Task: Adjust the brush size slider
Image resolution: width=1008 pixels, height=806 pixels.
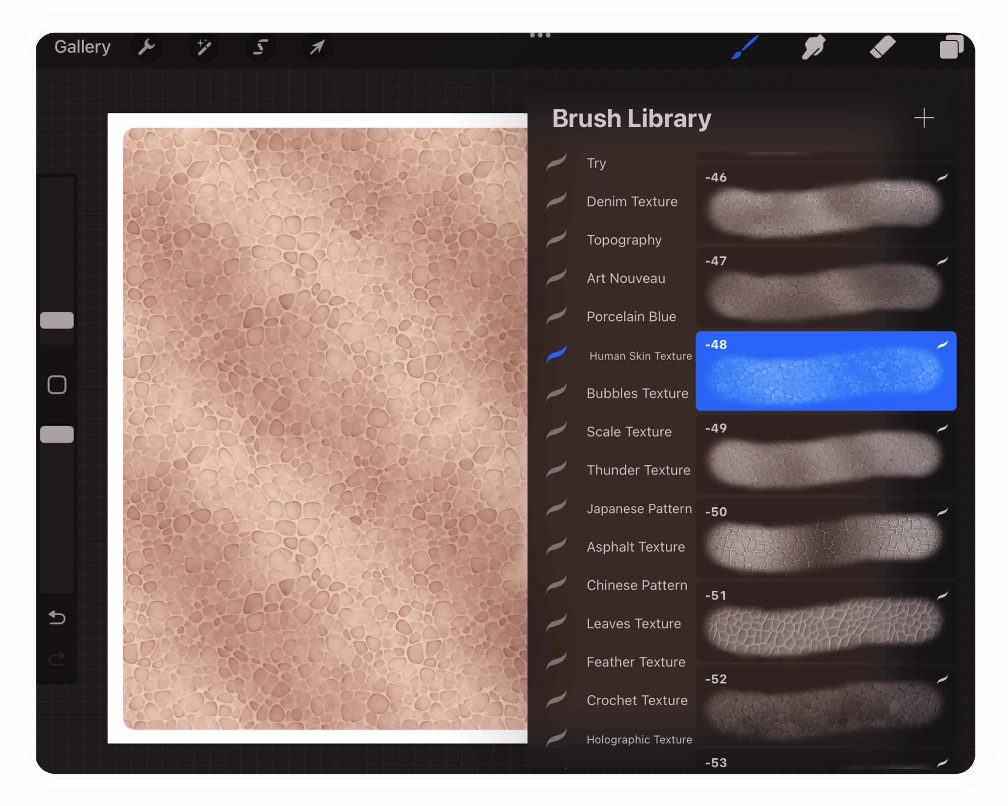Action: [x=57, y=319]
